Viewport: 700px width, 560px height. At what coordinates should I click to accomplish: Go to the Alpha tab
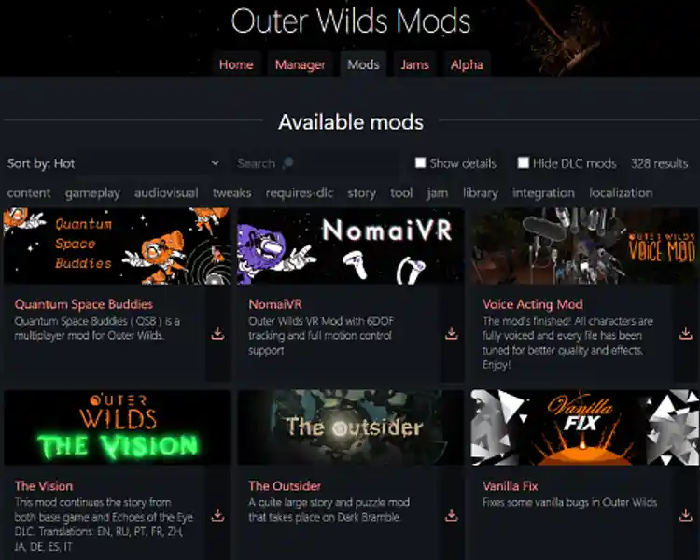tap(467, 64)
